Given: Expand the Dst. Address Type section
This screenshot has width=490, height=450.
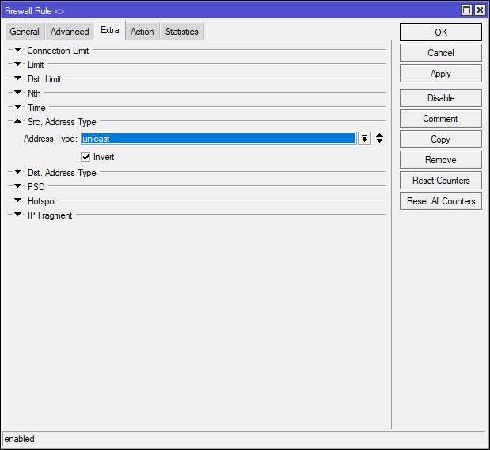Looking at the screenshot, I should point(18,172).
